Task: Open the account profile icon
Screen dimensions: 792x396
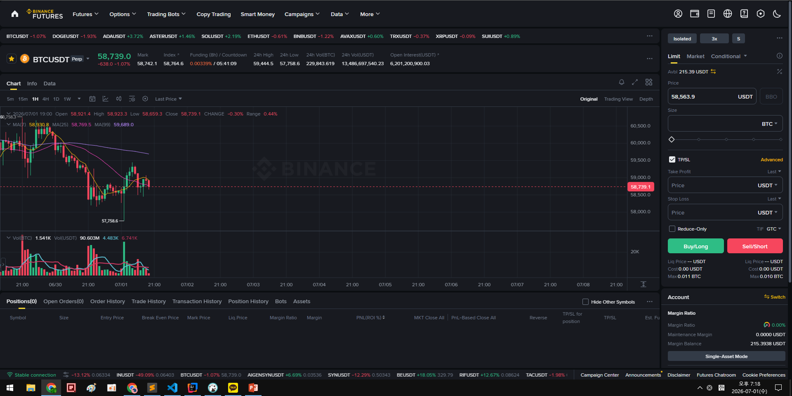Action: pos(678,14)
